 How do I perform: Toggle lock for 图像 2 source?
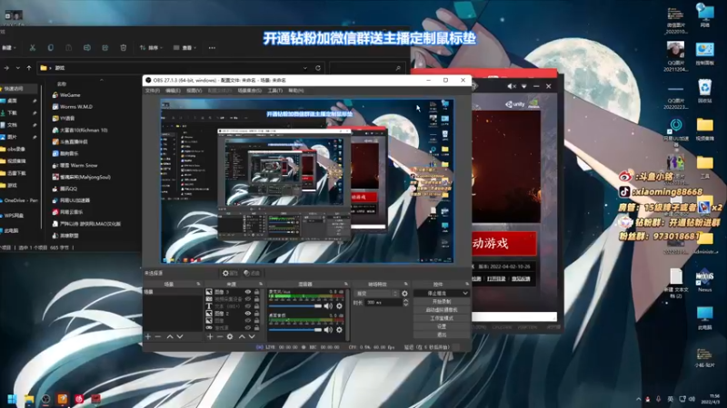point(256,313)
